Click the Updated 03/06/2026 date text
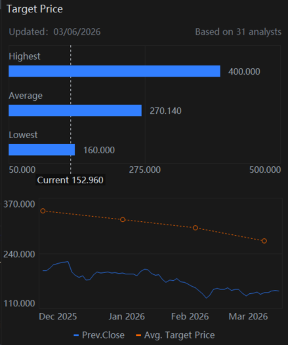 point(54,32)
